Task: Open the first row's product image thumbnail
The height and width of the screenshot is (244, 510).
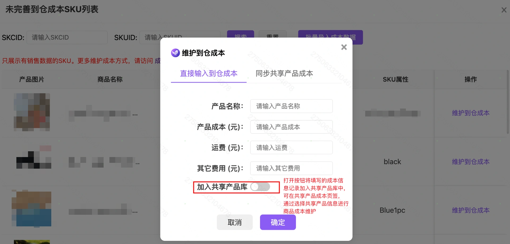Action: (32, 112)
